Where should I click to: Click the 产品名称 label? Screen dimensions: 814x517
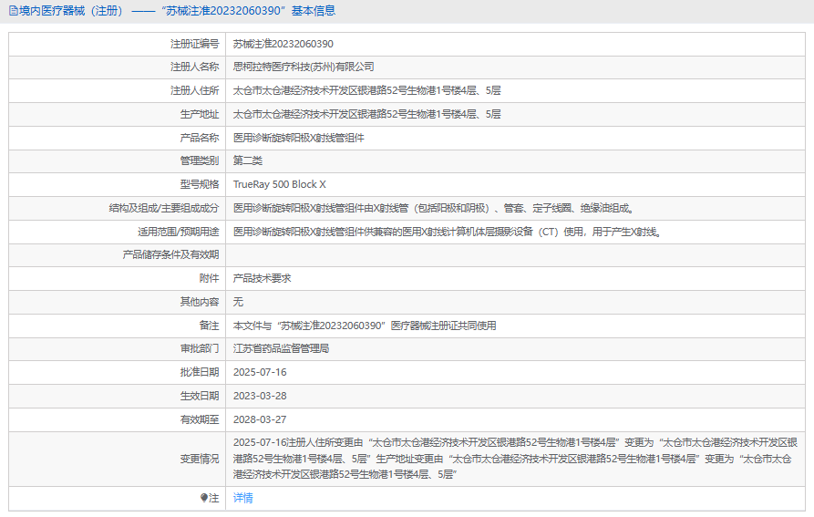[x=200, y=138]
